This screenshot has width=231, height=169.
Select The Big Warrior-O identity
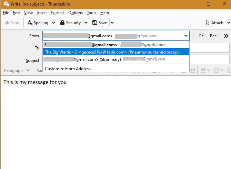click(116, 52)
